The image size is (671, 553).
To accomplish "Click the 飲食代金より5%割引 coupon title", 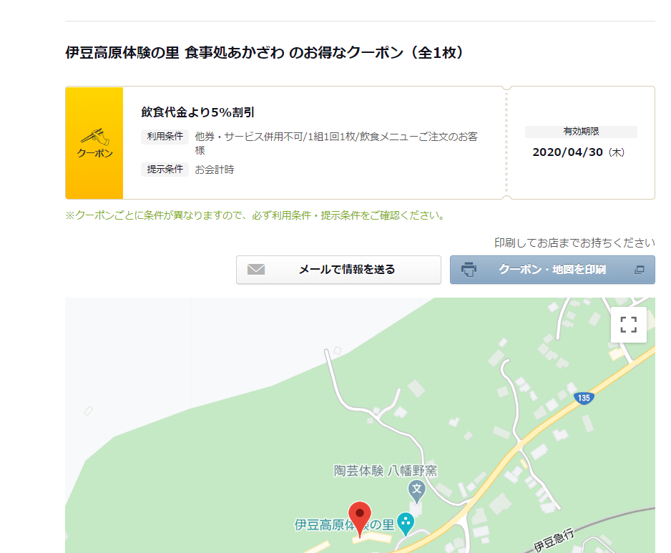I will 198,112.
